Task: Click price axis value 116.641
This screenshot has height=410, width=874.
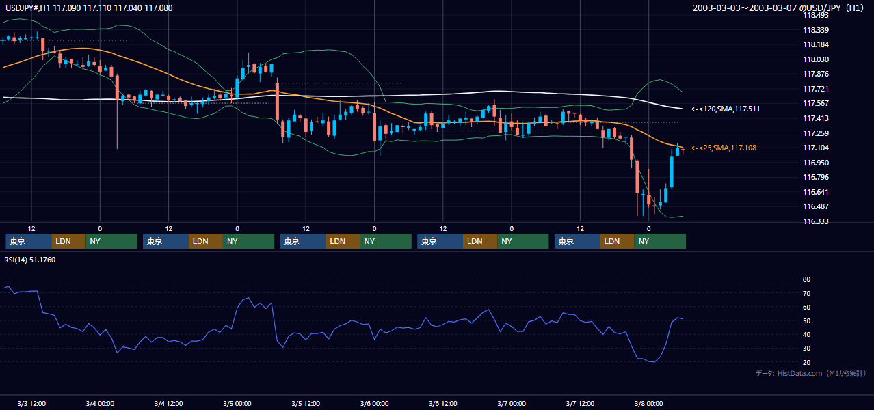Action: [x=815, y=192]
